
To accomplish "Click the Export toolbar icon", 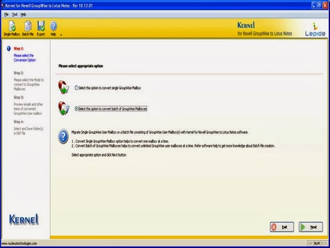I will (41, 29).
